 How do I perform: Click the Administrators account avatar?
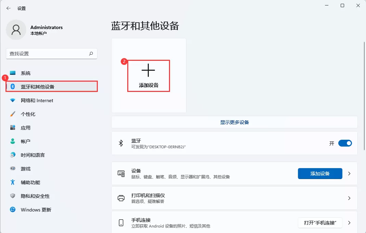click(16, 30)
